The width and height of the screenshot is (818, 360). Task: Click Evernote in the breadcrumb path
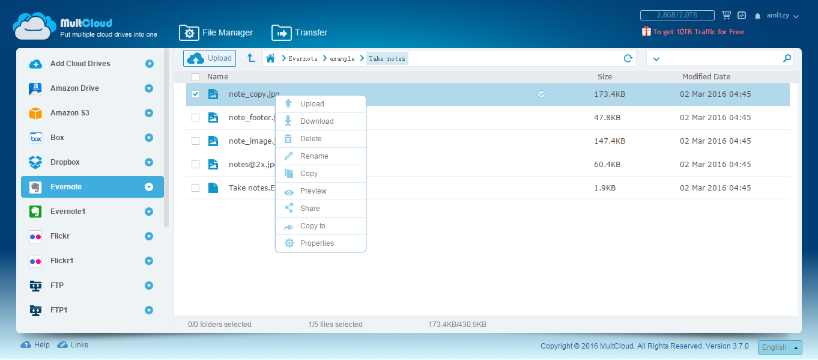pos(303,58)
